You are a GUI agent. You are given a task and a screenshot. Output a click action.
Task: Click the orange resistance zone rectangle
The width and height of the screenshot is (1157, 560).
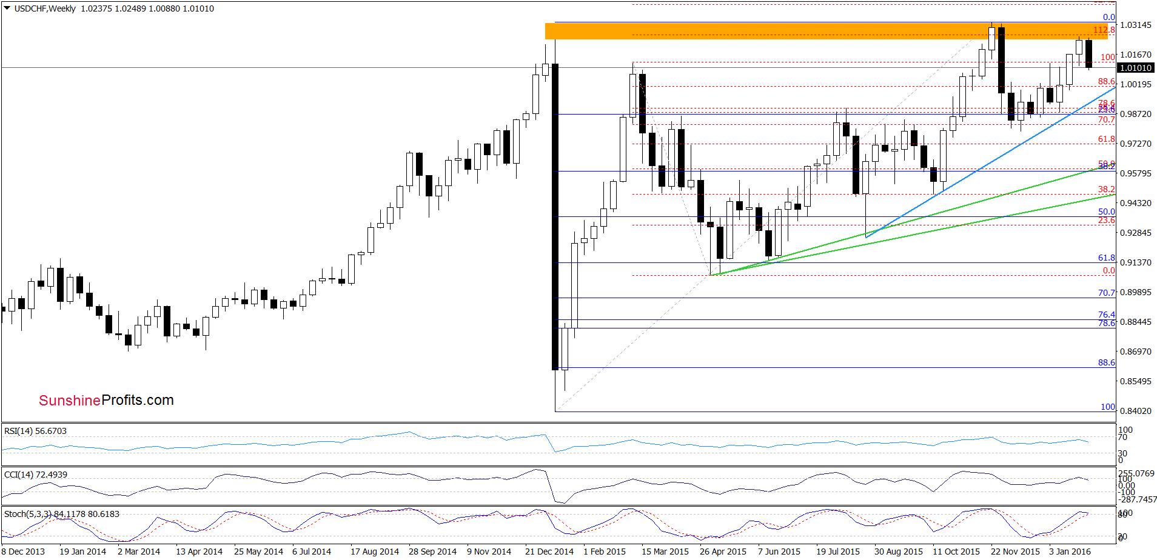click(x=826, y=31)
